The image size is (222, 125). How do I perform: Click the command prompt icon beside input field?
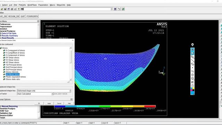pyautogui.click(x=22, y=9)
